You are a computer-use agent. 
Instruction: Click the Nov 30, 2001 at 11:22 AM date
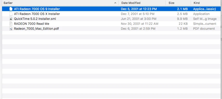(x=139, y=24)
